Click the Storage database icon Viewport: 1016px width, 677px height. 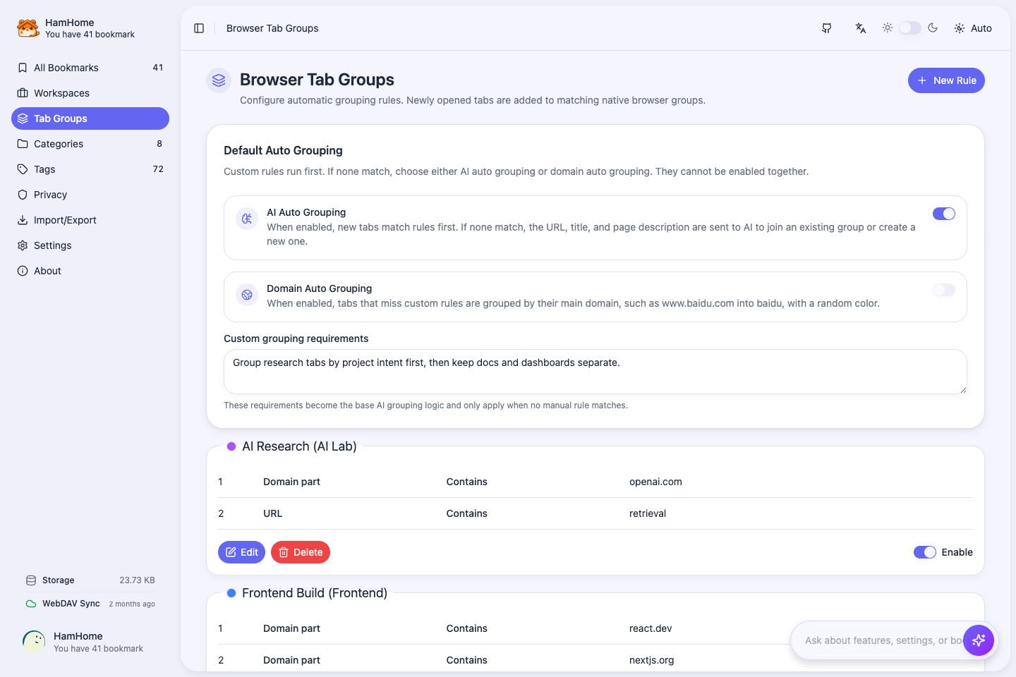point(31,580)
